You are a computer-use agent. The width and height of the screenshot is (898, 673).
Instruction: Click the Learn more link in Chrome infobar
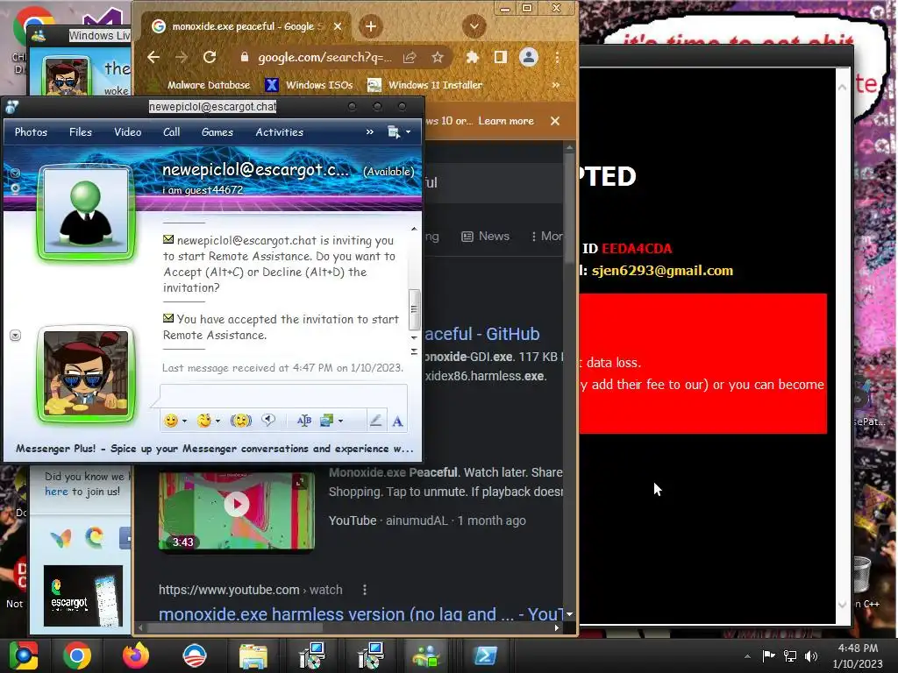(x=506, y=121)
